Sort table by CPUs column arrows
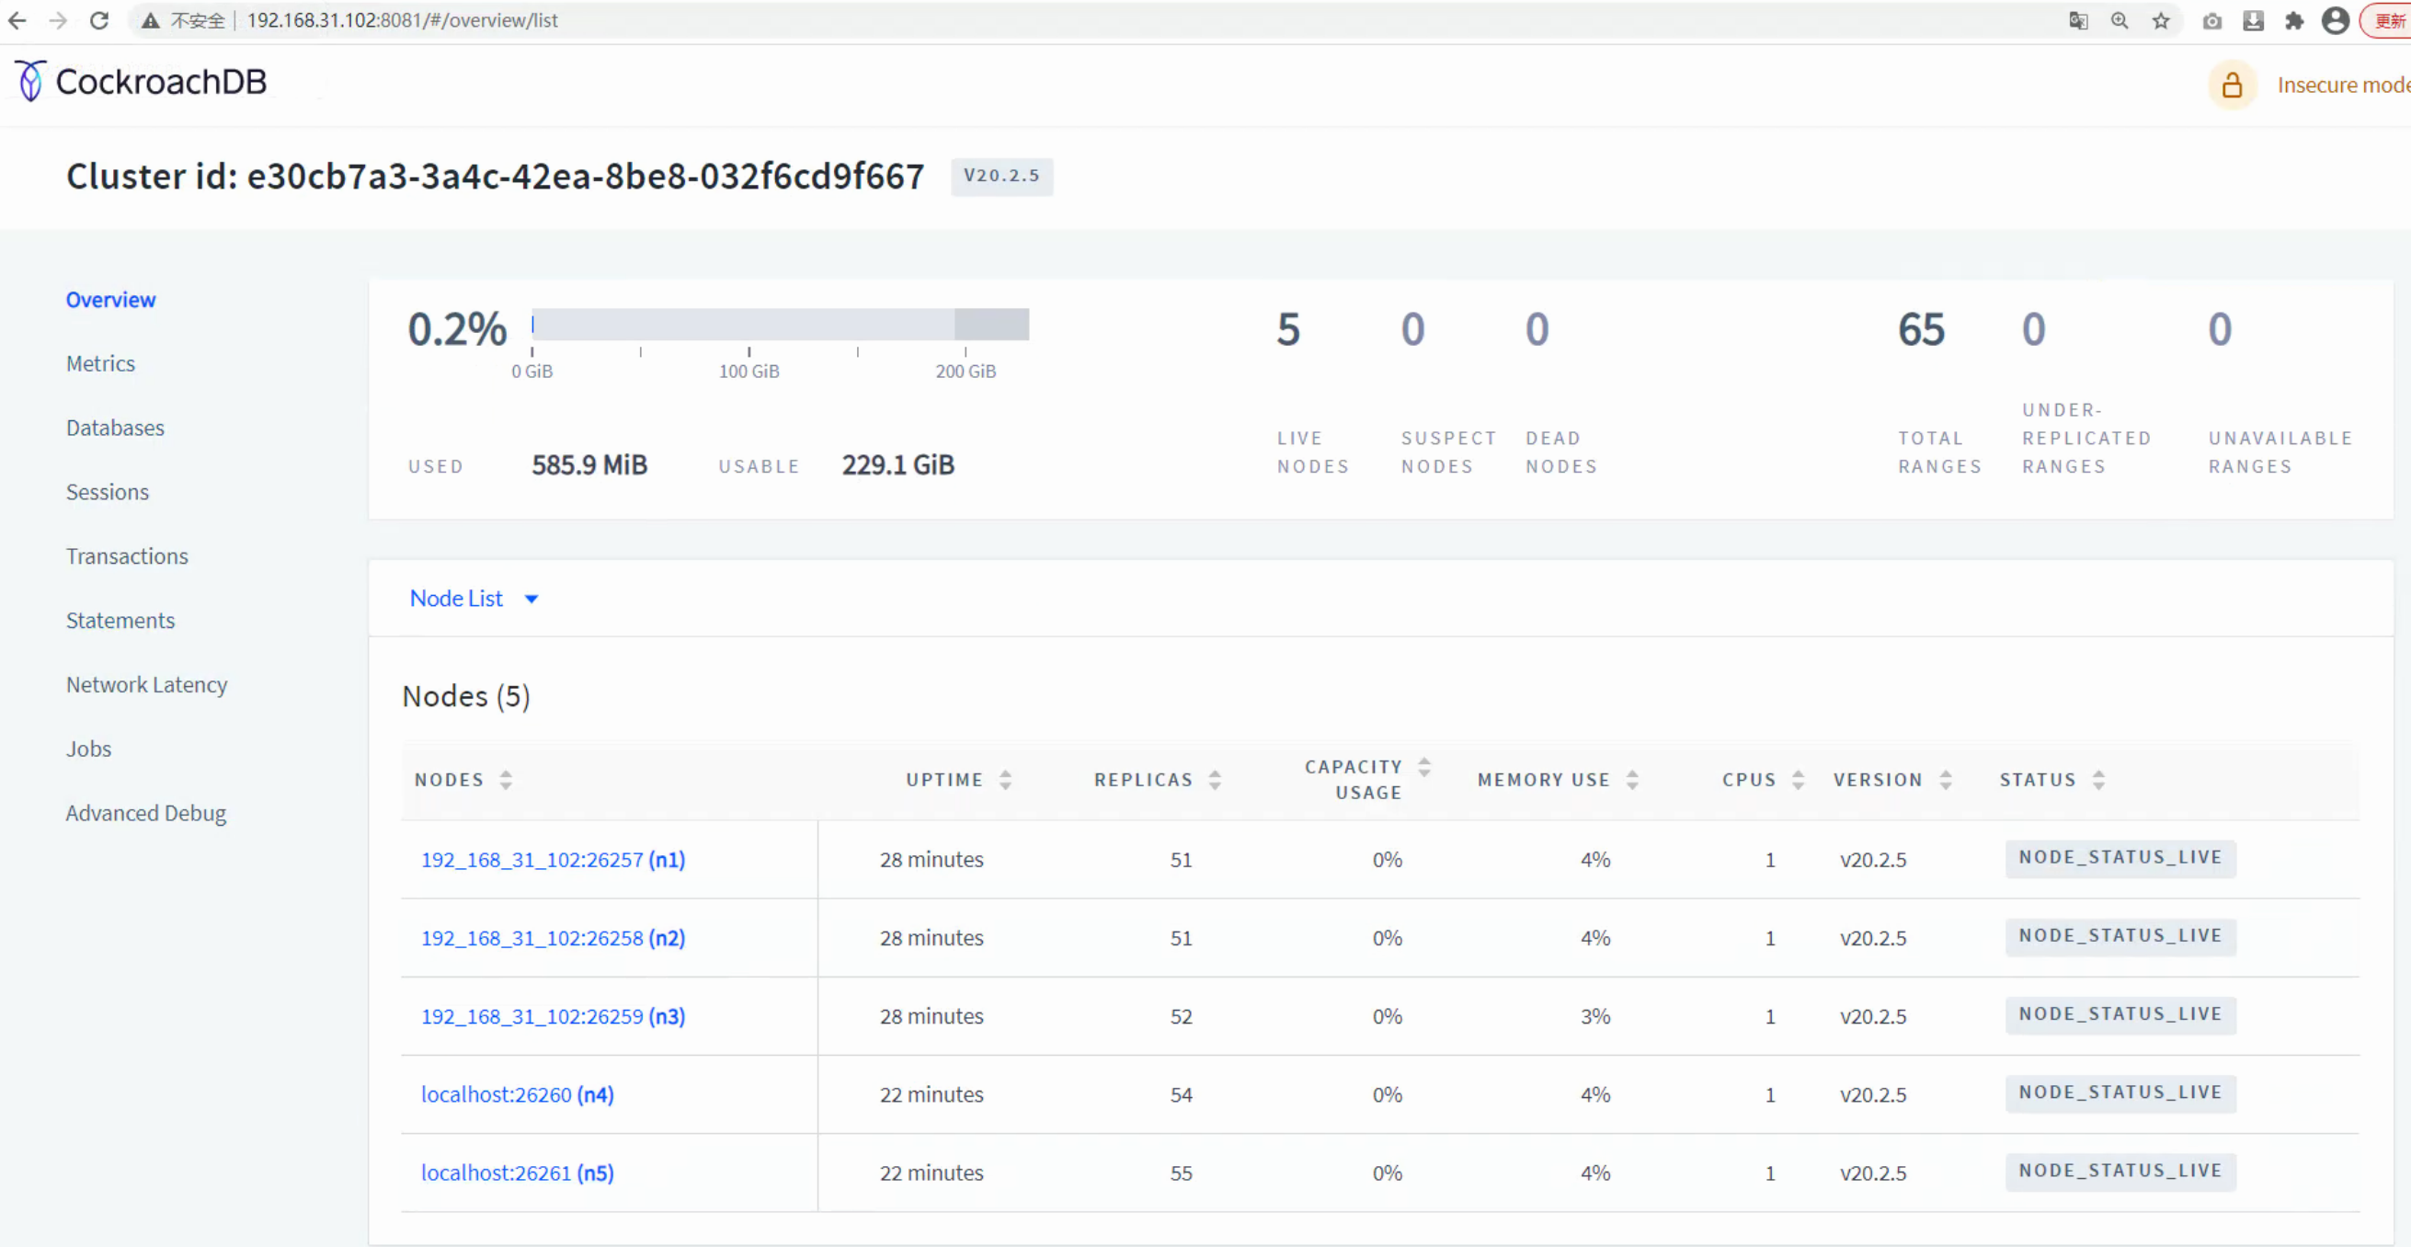The height and width of the screenshot is (1247, 2411). [x=1797, y=781]
